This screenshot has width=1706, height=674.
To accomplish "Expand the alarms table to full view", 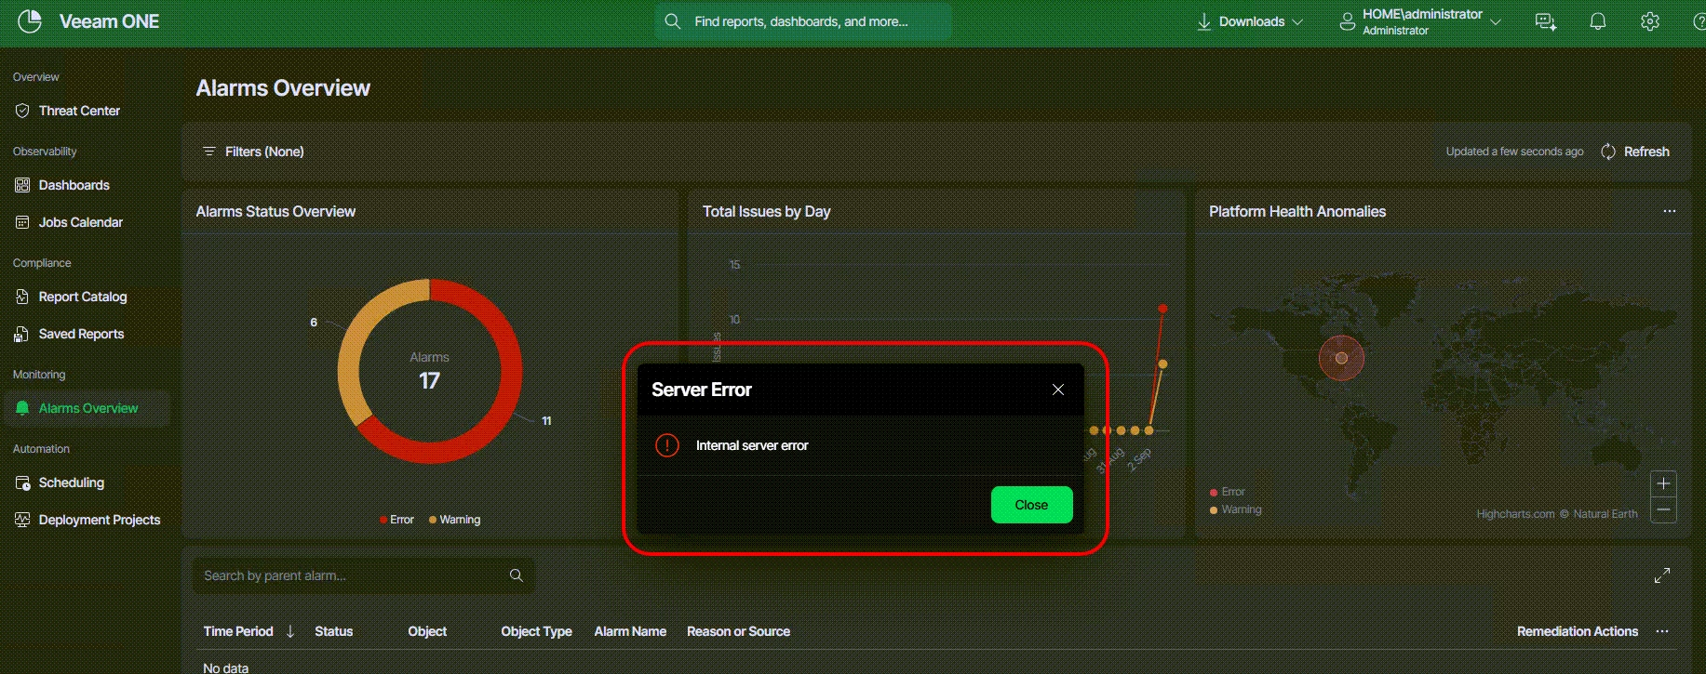I will [1662, 575].
